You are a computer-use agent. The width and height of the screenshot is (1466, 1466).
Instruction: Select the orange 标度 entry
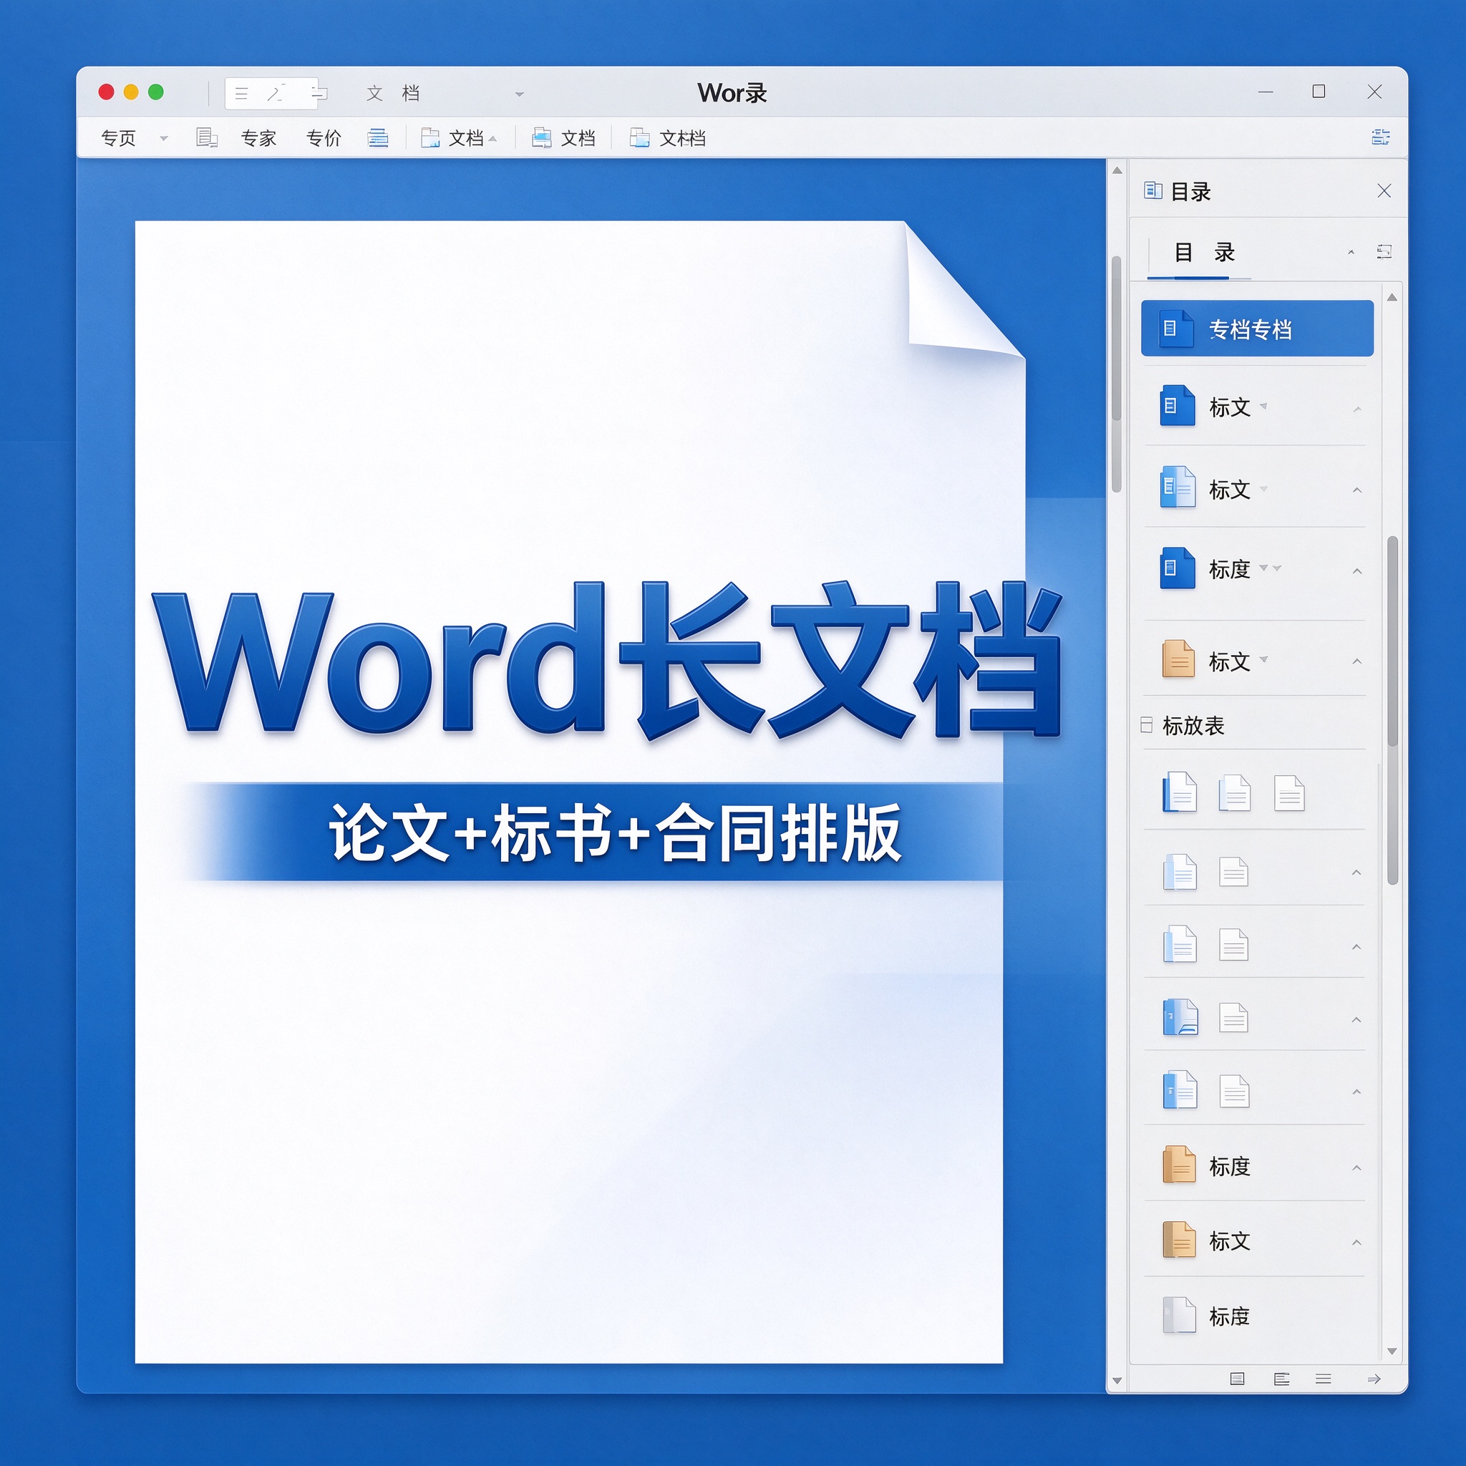[x=1254, y=1166]
